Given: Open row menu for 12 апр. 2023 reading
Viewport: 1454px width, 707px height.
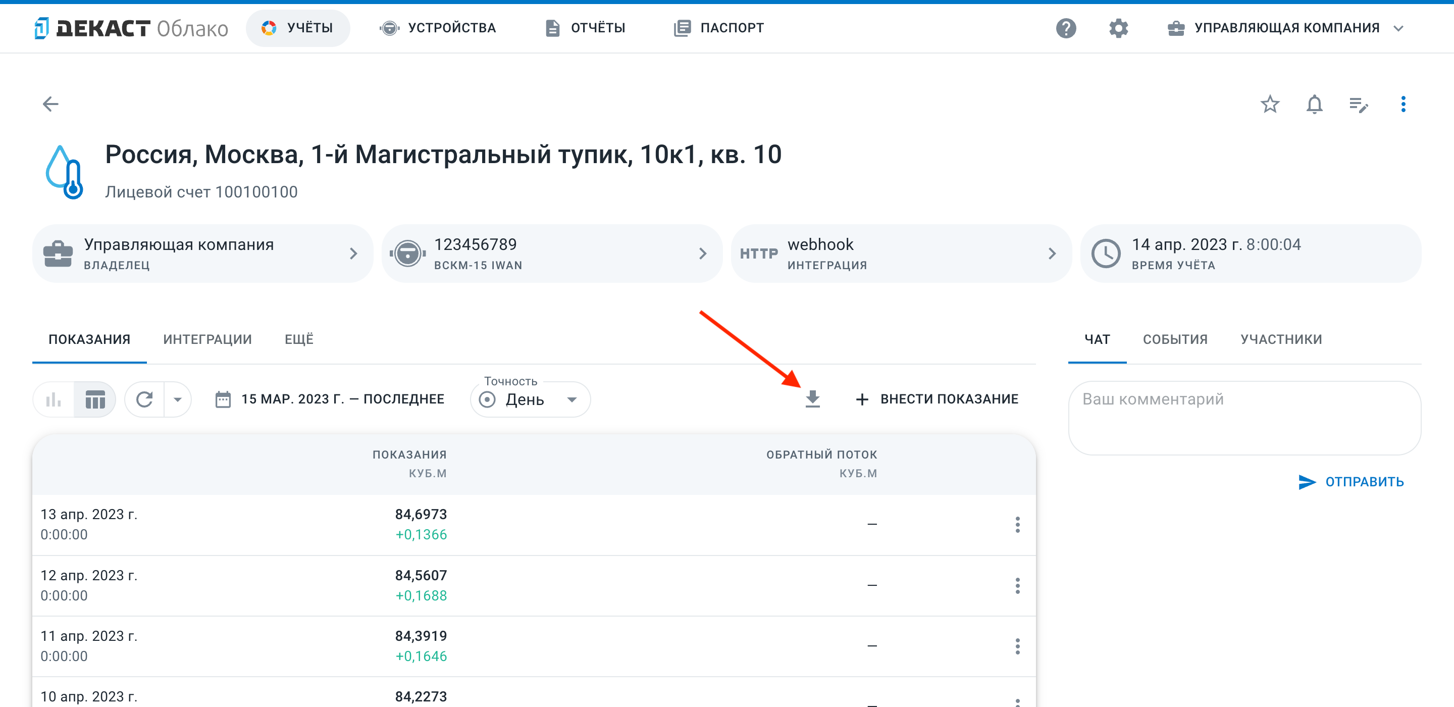Looking at the screenshot, I should pyautogui.click(x=1017, y=586).
